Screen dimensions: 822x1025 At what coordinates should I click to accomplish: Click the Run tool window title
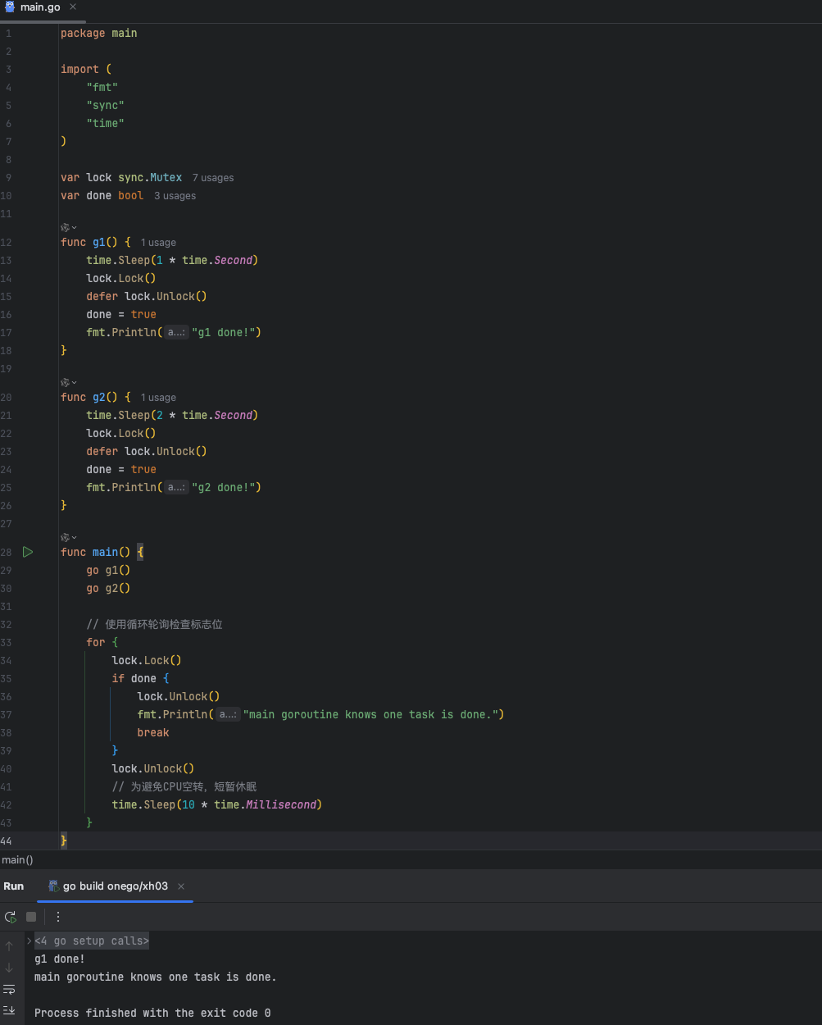click(14, 886)
